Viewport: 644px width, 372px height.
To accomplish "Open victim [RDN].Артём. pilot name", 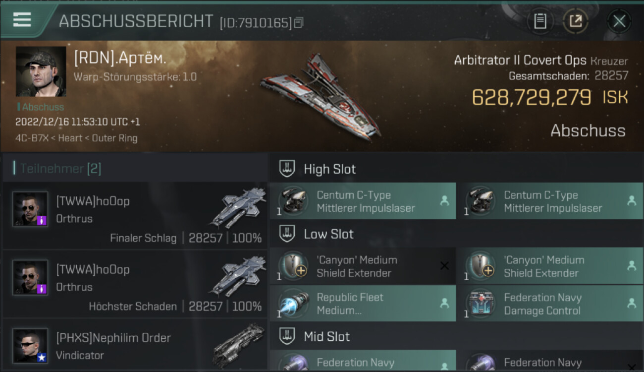I will click(x=120, y=59).
